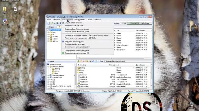
Task: Click the blue gear icon in the Catalog toolbar
Action: coord(93,61)
